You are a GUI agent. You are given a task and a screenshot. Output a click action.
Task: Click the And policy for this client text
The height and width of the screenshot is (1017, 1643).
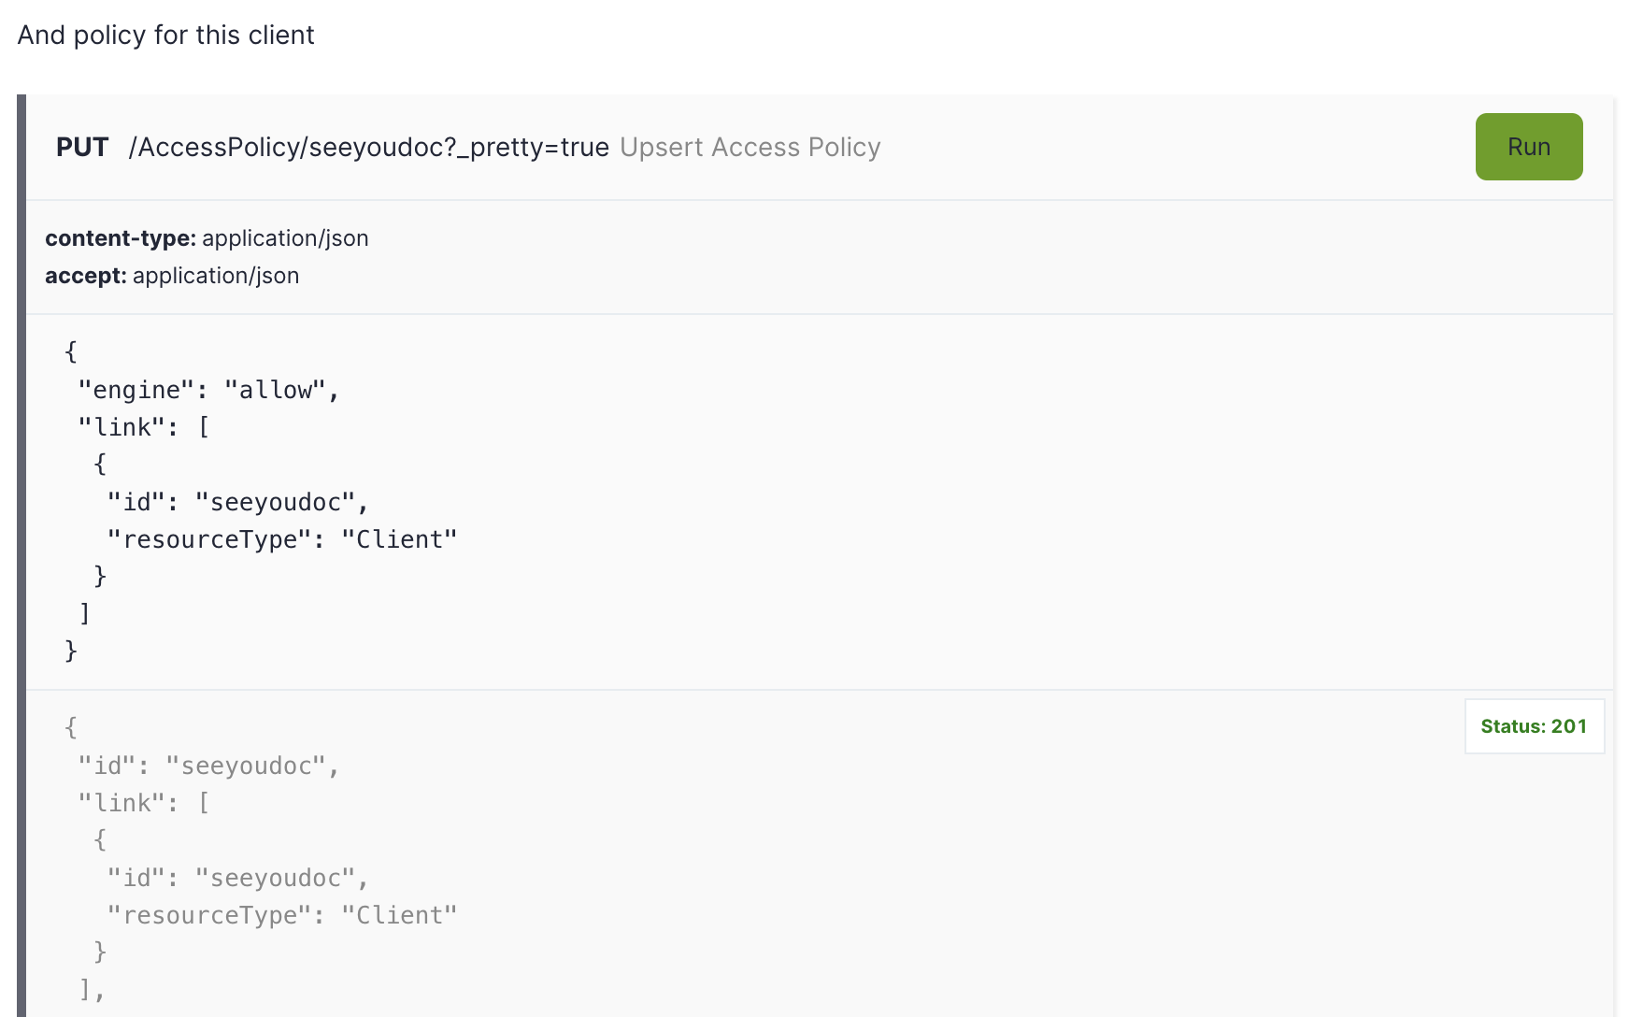coord(165,35)
